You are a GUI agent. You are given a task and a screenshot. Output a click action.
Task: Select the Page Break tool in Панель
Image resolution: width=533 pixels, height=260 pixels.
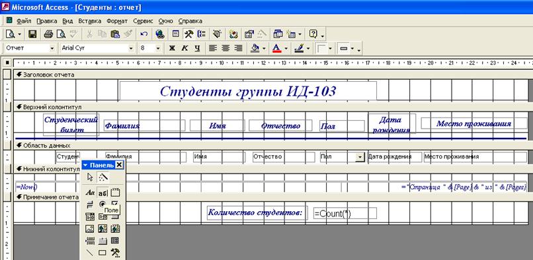tap(90, 241)
